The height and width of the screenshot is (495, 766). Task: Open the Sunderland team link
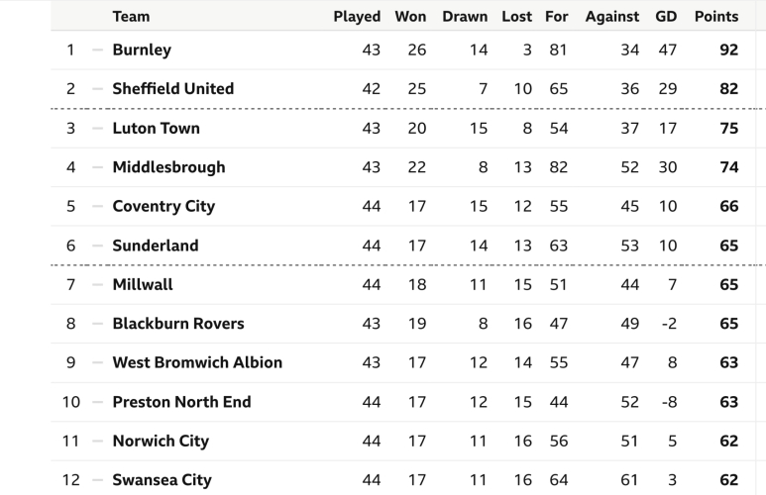click(x=156, y=246)
